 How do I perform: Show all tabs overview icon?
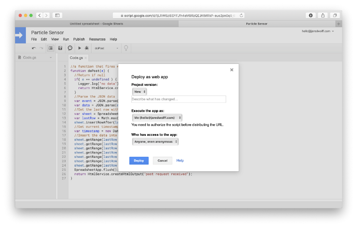point(335,15)
